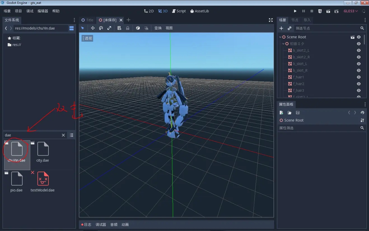Open the 项目 menu
The height and width of the screenshot is (231, 369).
click(18, 11)
